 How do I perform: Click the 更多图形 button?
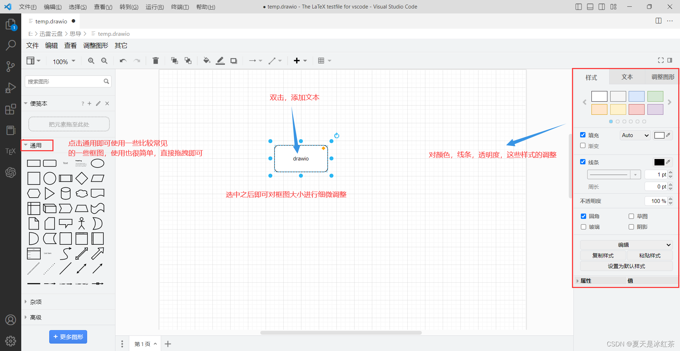click(68, 337)
